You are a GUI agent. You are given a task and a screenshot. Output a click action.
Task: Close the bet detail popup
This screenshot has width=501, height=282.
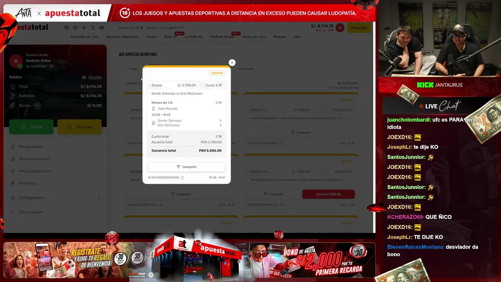tap(232, 63)
